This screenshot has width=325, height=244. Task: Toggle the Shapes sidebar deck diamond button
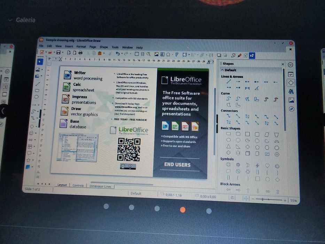click(x=291, y=83)
